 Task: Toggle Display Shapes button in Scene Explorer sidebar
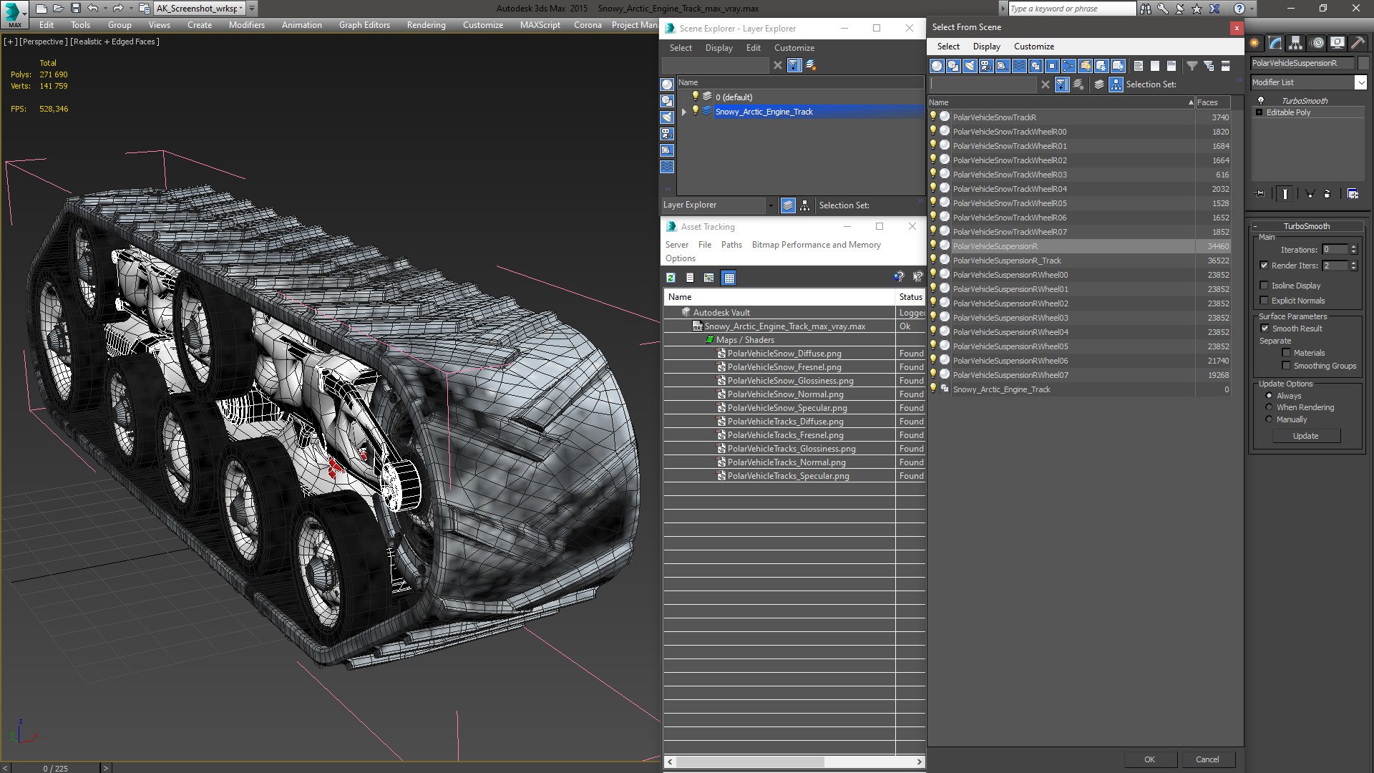[667, 101]
